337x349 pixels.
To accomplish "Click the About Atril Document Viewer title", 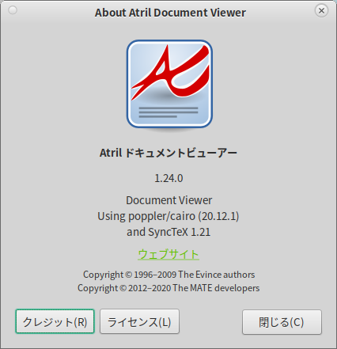I will (x=170, y=13).
